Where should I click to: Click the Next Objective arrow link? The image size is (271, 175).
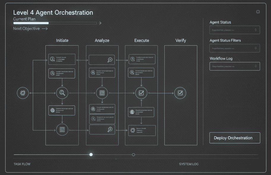pos(30,29)
